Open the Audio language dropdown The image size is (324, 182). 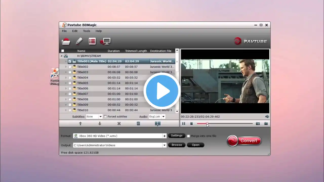tap(163, 117)
